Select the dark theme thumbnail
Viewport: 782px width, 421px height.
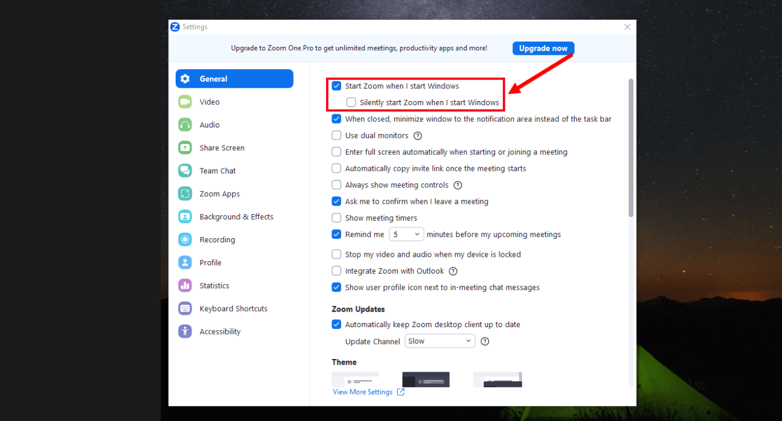click(426, 380)
